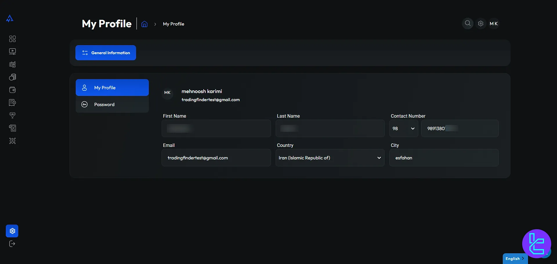Click the logout icon at sidebar bottom
This screenshot has height=264, width=557.
(x=12, y=244)
